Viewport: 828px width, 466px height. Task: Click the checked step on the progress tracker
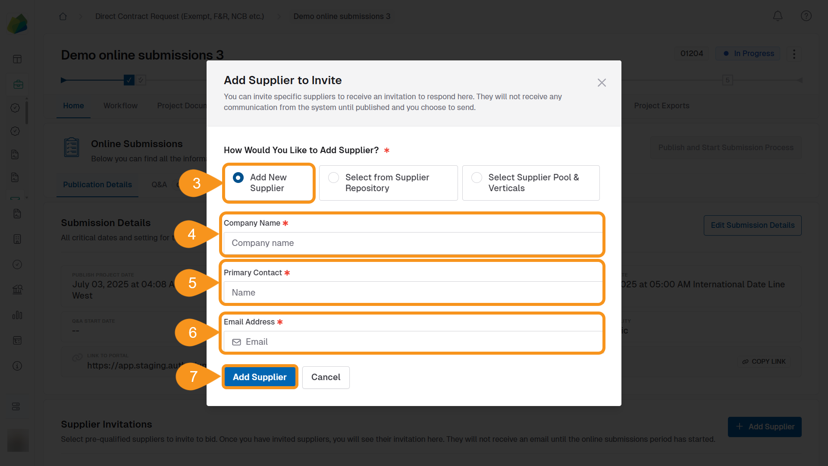click(129, 80)
